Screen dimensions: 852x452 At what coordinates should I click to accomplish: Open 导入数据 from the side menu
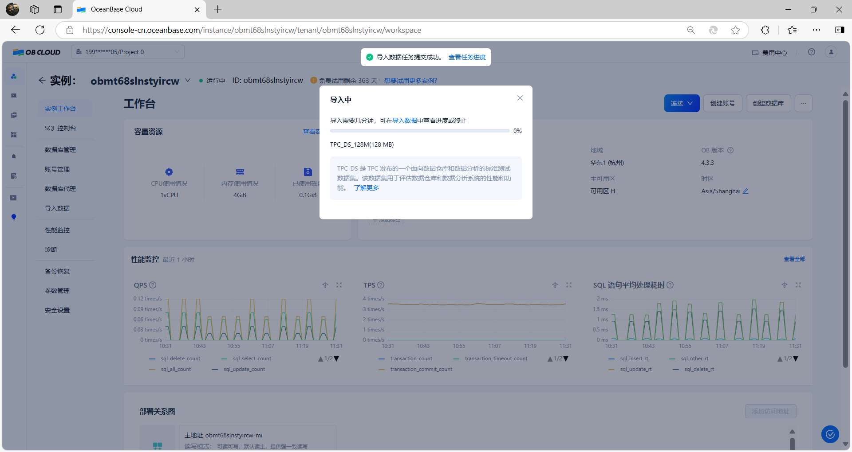[x=57, y=208]
